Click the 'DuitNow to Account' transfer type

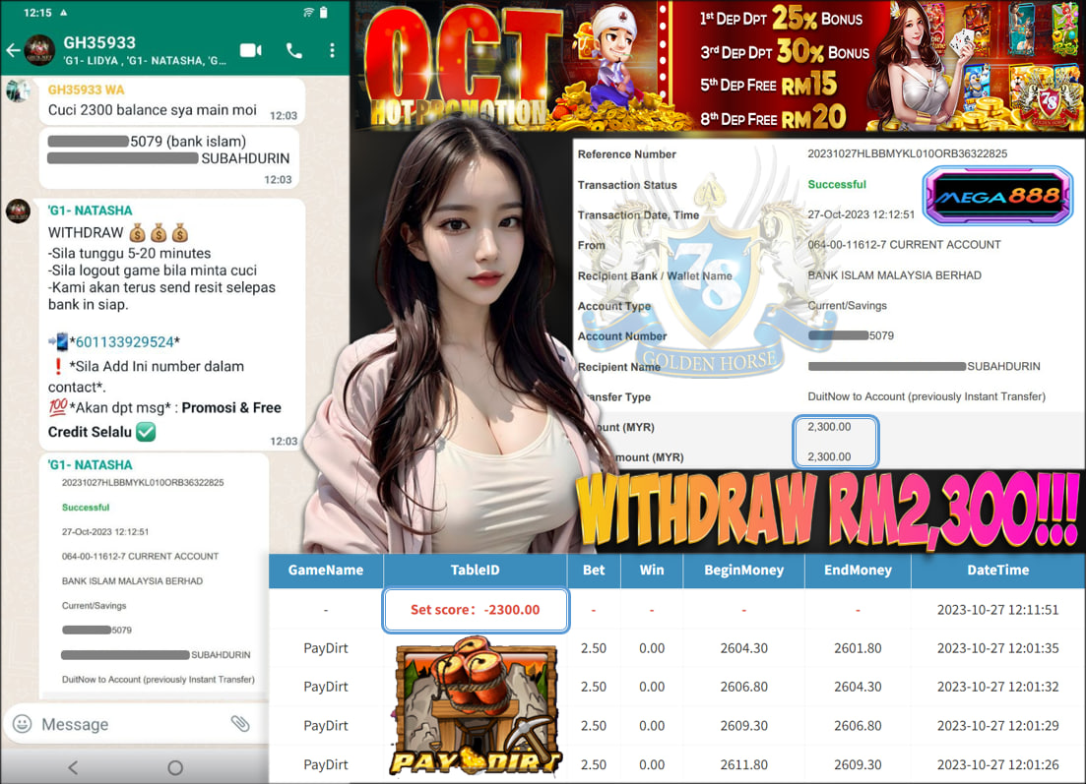pyautogui.click(x=926, y=396)
